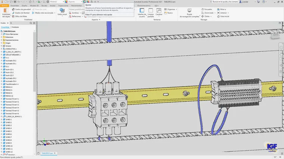Screen dimensions: 284x159
Task: Select Media vista seccionada tool
Action: tap(43, 13)
